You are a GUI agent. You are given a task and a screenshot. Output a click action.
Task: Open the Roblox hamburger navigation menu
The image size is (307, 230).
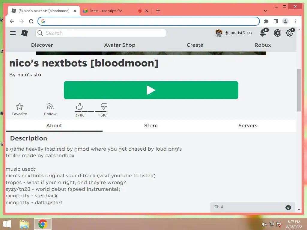coord(13,33)
